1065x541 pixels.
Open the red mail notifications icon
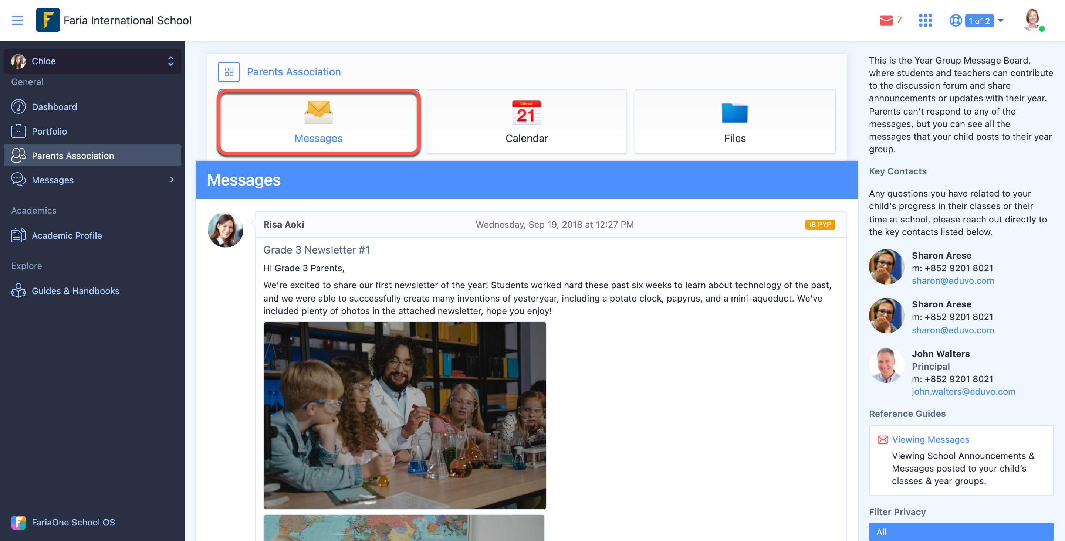[x=886, y=20]
